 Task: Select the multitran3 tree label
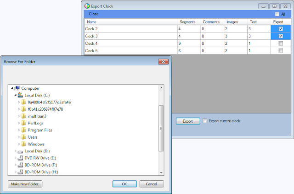click(x=37, y=116)
